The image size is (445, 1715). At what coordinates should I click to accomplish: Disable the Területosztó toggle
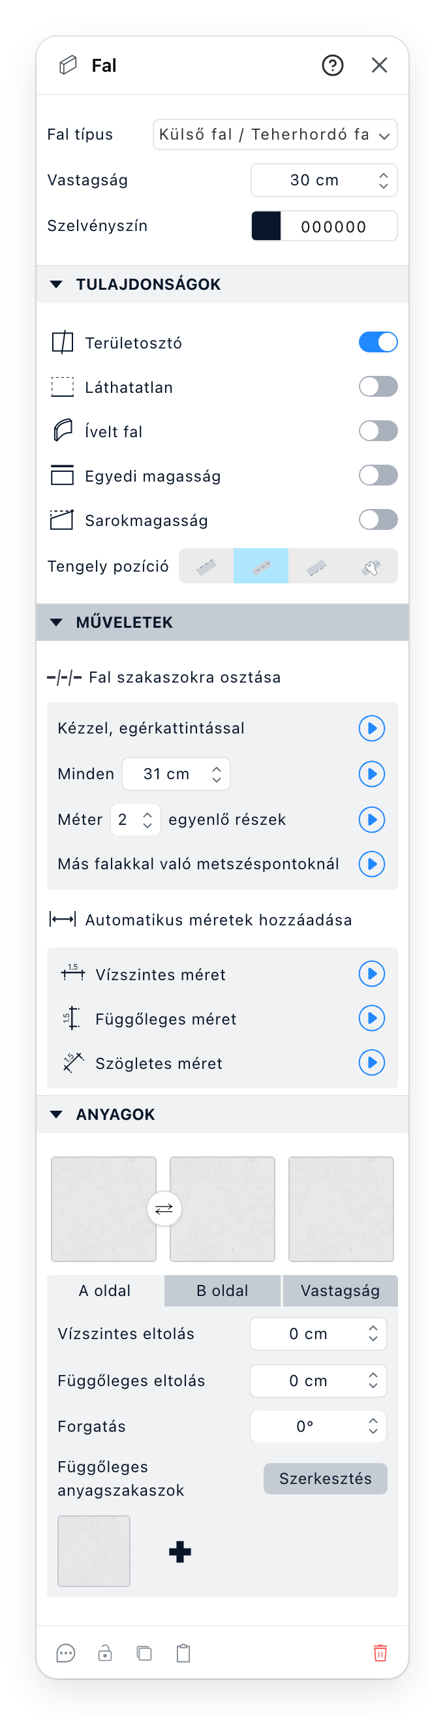(x=378, y=342)
